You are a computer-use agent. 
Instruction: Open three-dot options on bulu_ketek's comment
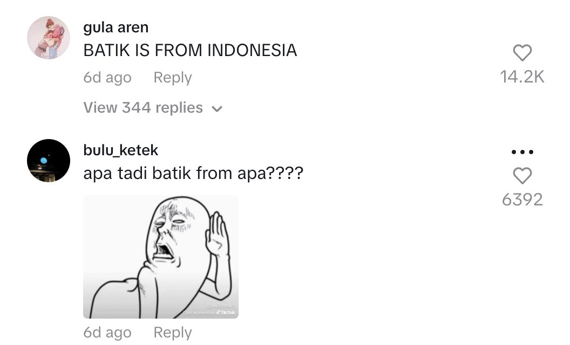[x=522, y=152]
